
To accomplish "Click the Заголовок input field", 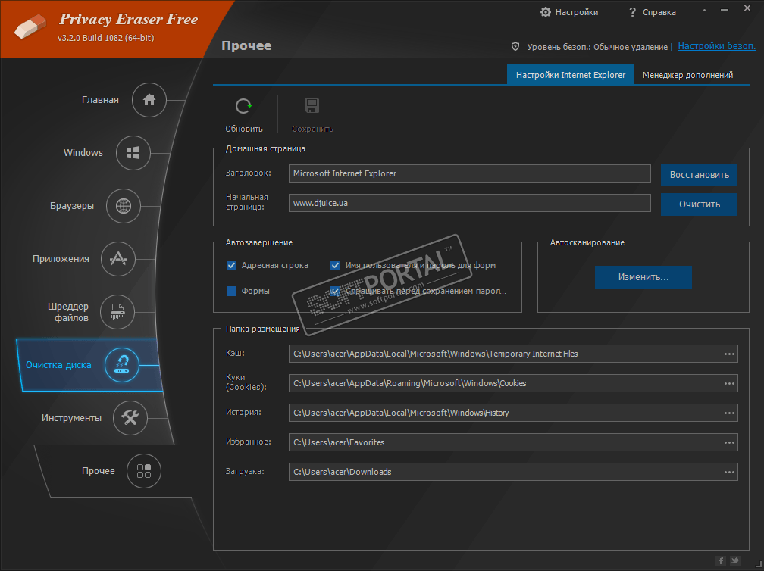I will pyautogui.click(x=470, y=173).
